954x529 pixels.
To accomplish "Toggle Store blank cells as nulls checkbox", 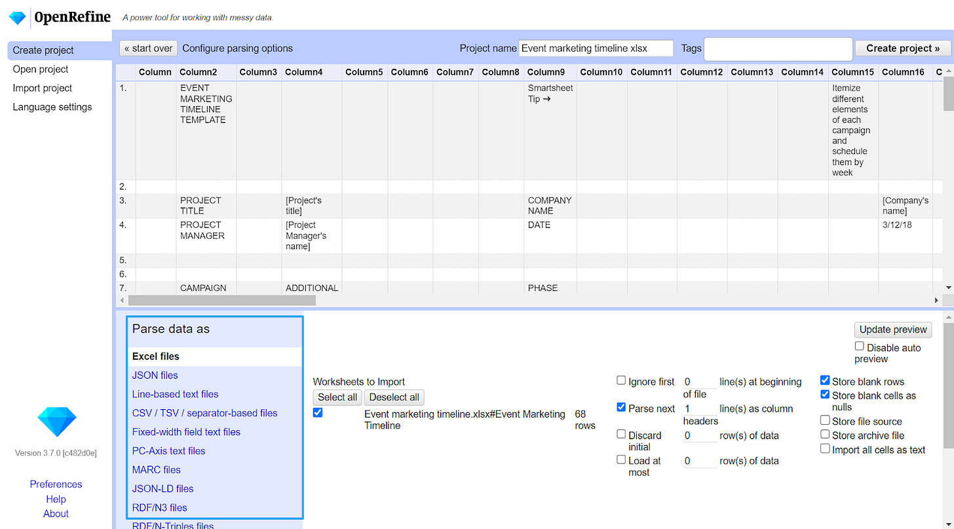I will [825, 395].
